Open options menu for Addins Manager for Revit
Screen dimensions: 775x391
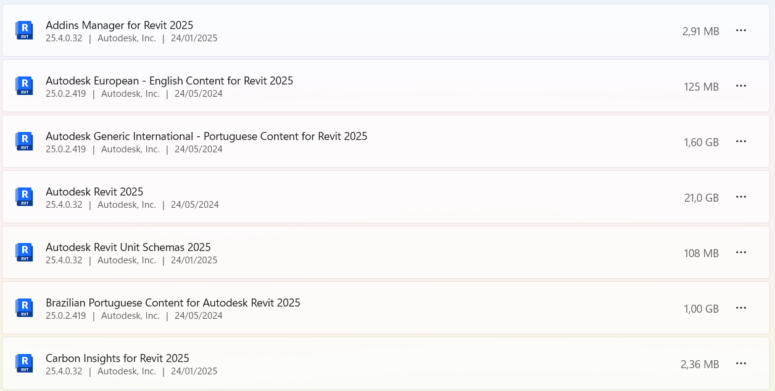[741, 30]
